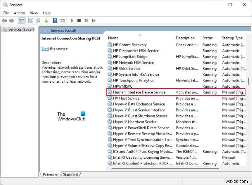Click the horizontal scrollbar thumb

click(165, 168)
